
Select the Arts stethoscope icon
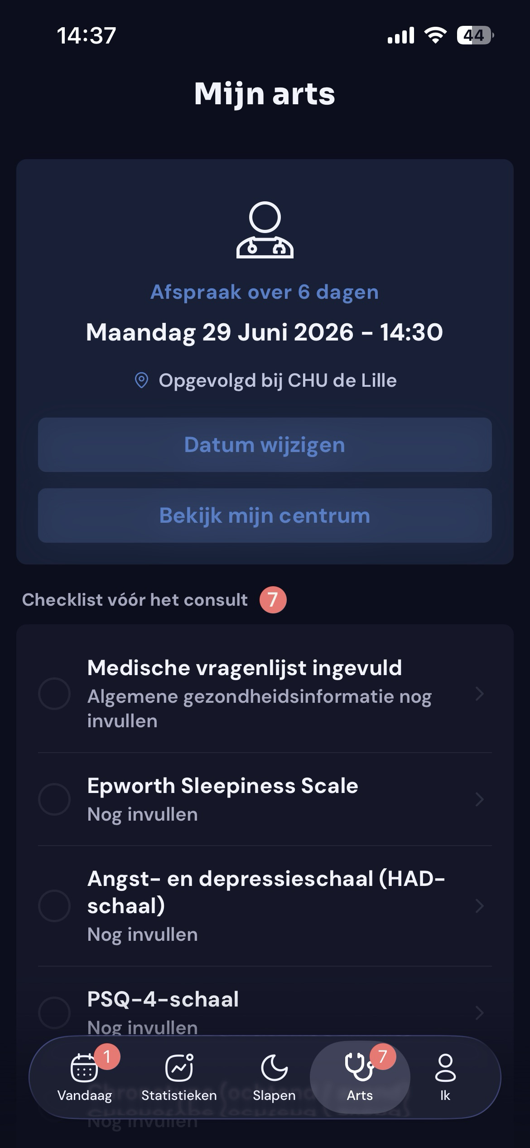pos(359,1067)
